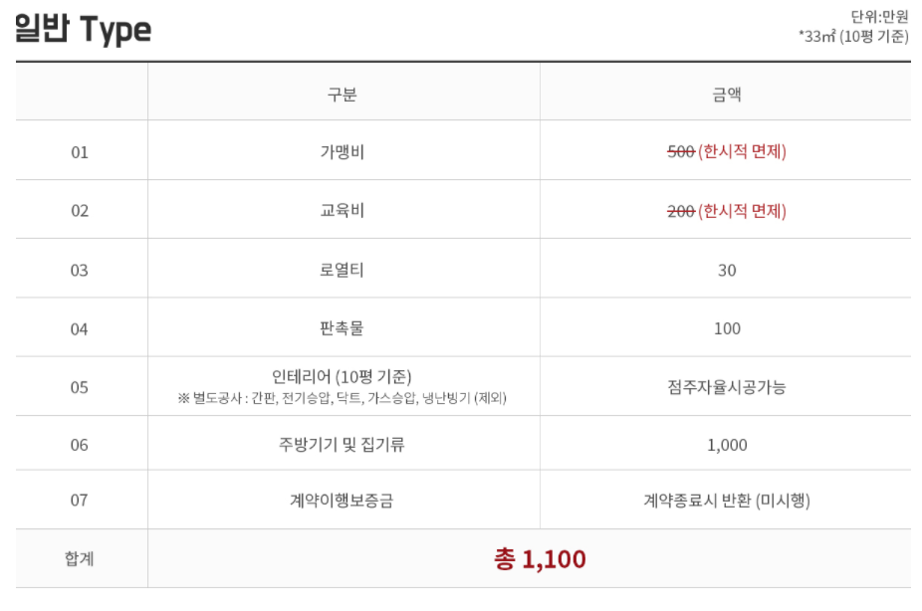Click the promotional materials amount 100

point(727,328)
